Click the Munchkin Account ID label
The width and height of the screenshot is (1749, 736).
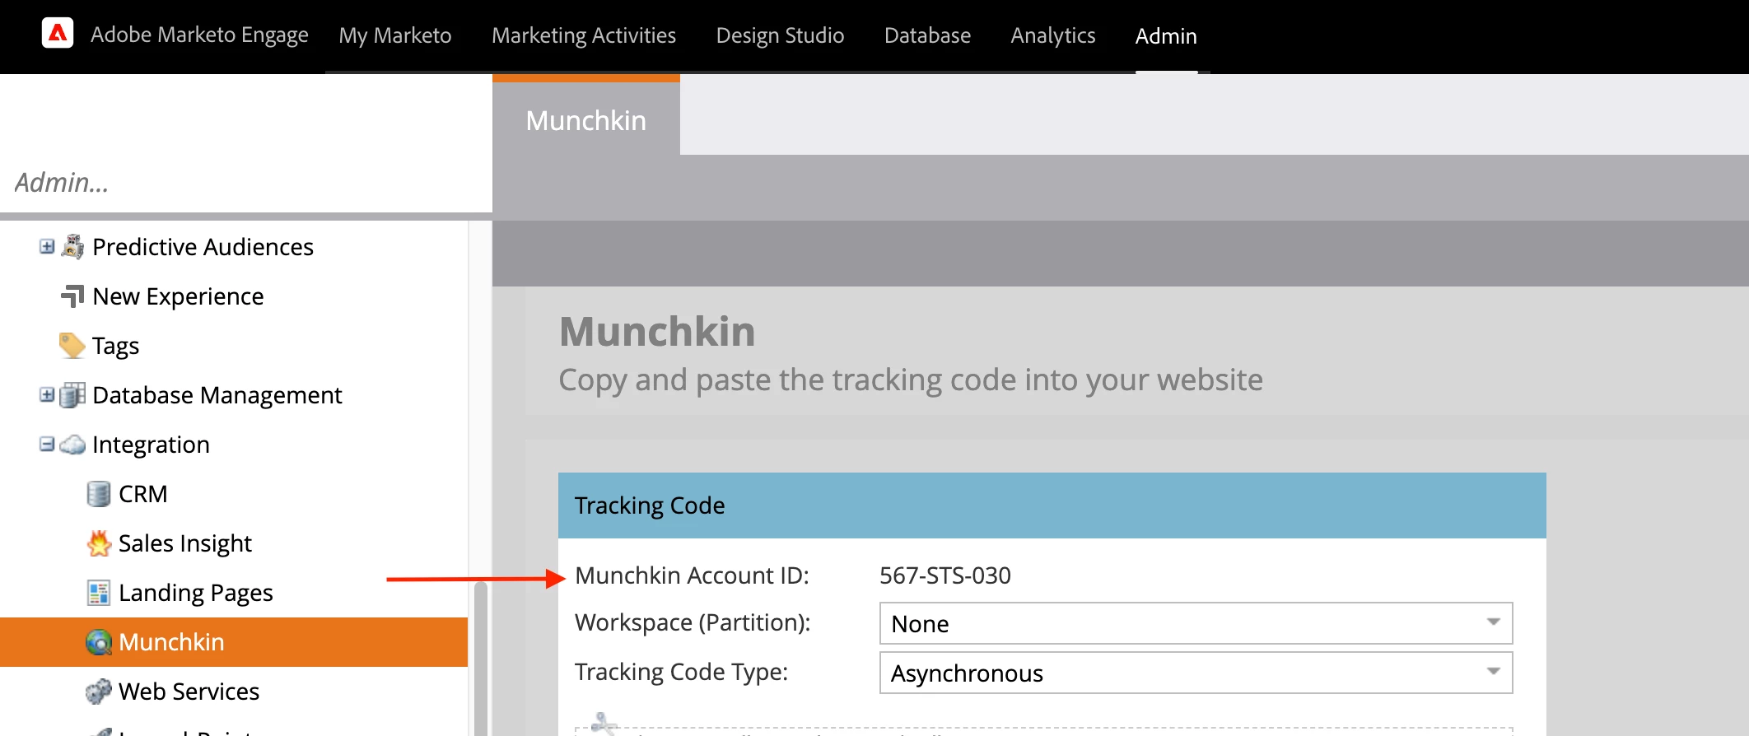pos(693,575)
